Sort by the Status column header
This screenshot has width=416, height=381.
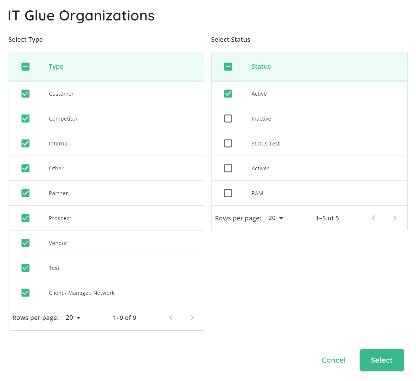pyautogui.click(x=261, y=67)
